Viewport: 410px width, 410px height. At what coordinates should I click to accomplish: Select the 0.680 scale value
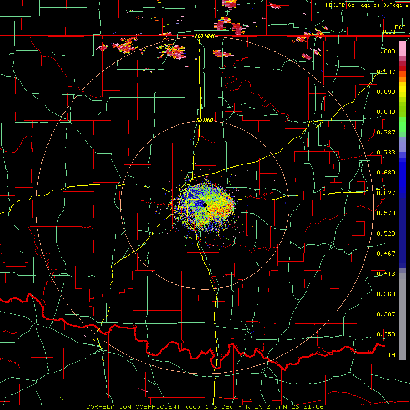click(386, 173)
